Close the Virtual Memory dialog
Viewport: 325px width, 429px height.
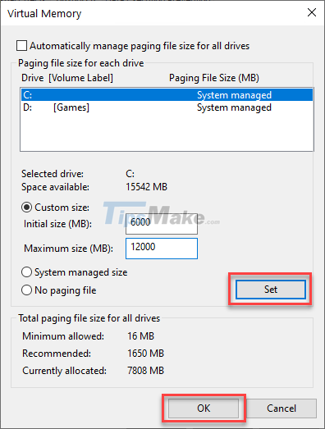pyautogui.click(x=312, y=12)
